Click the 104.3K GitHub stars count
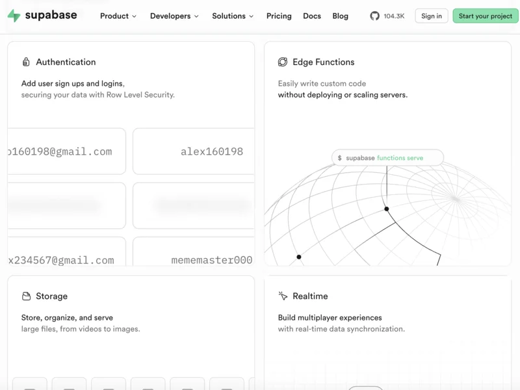This screenshot has width=520, height=390. point(395,16)
